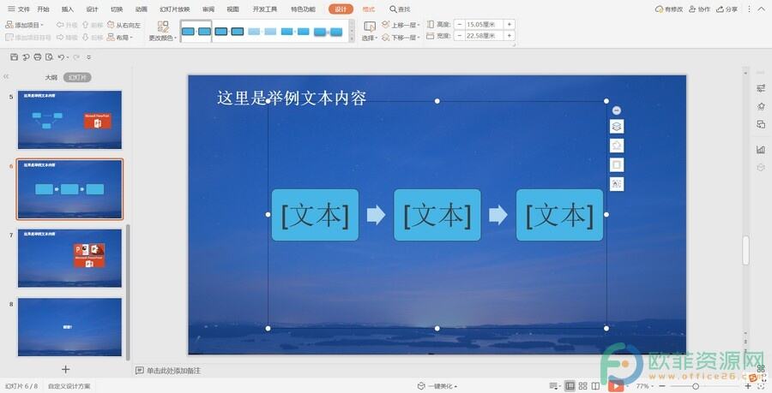Image resolution: width=772 pixels, height=393 pixels.
Task: Expand the quick access toolbar options
Action: 88,57
